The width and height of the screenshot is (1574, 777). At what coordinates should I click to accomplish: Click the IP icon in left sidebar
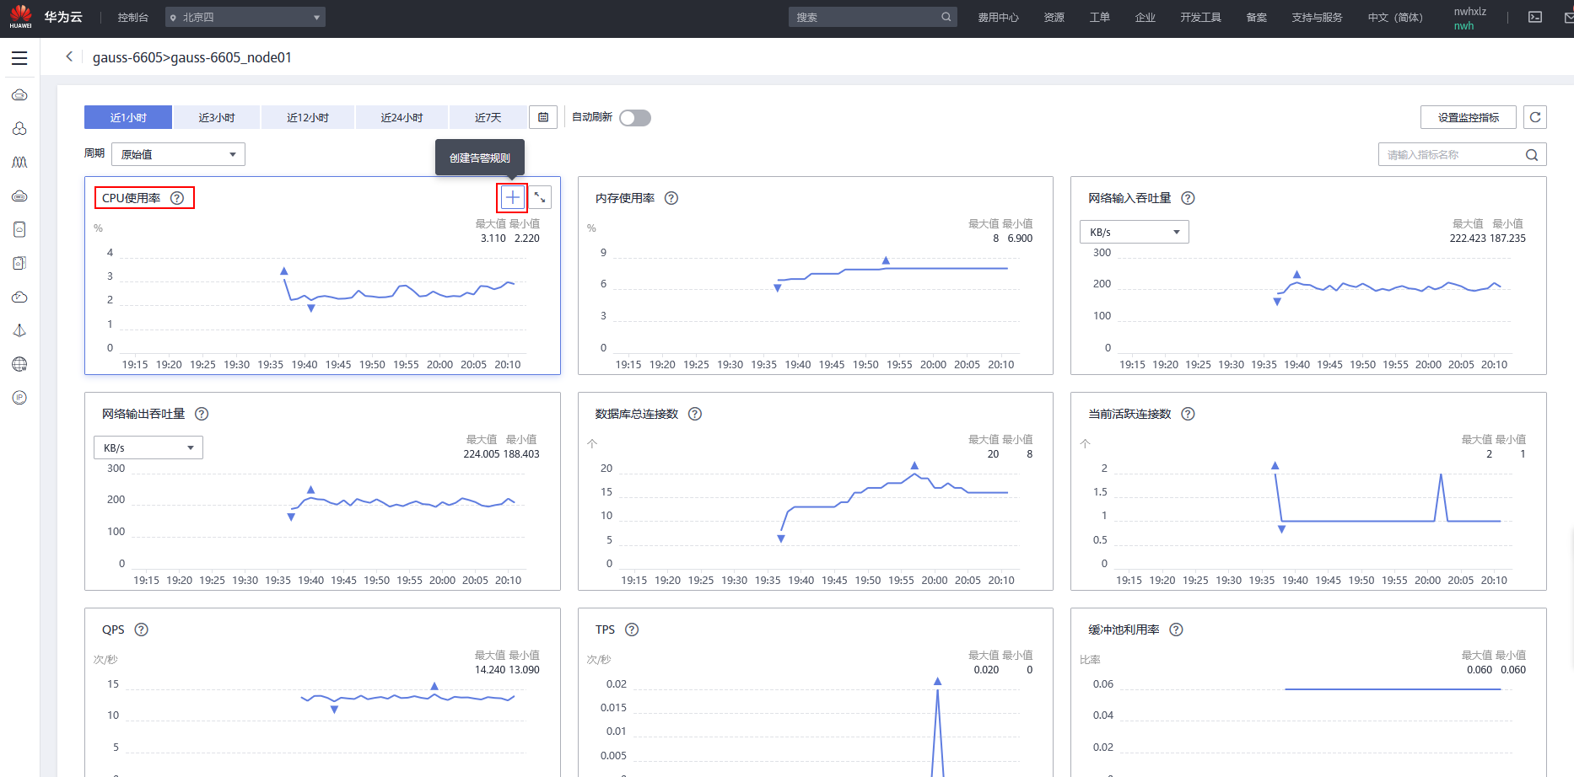(19, 398)
